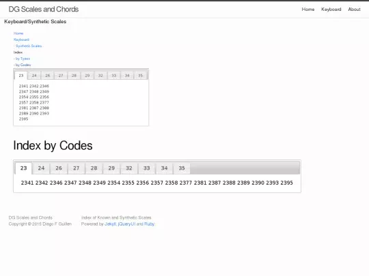Open bold code 2346 in the large panel
The height and width of the screenshot is (276, 369).
pyautogui.click(x=56, y=183)
